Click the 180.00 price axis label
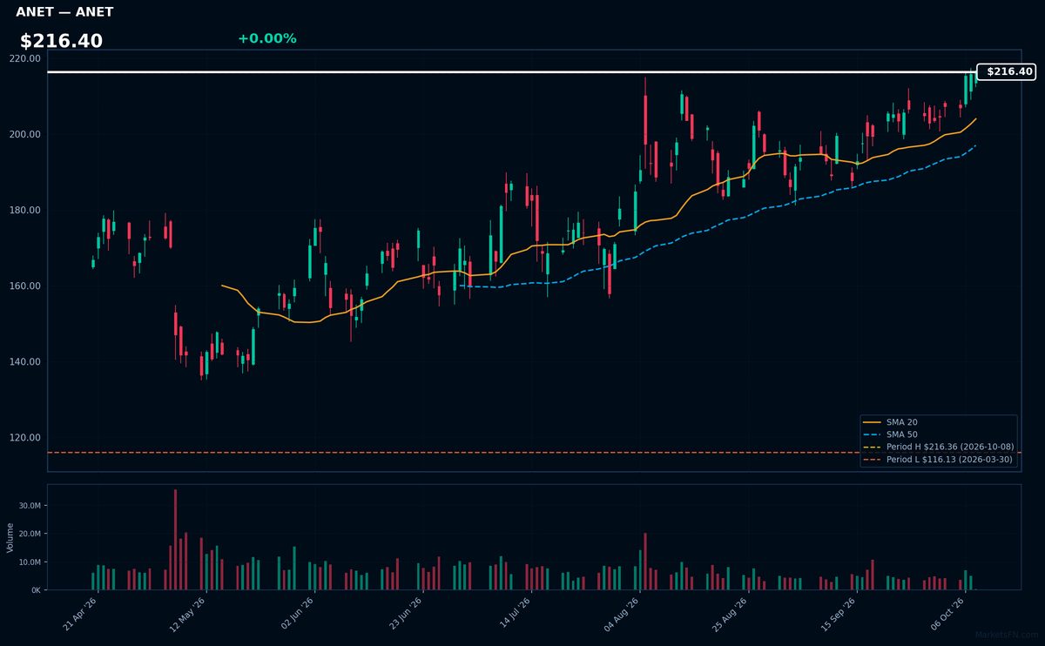This screenshot has width=1045, height=646. [24, 210]
